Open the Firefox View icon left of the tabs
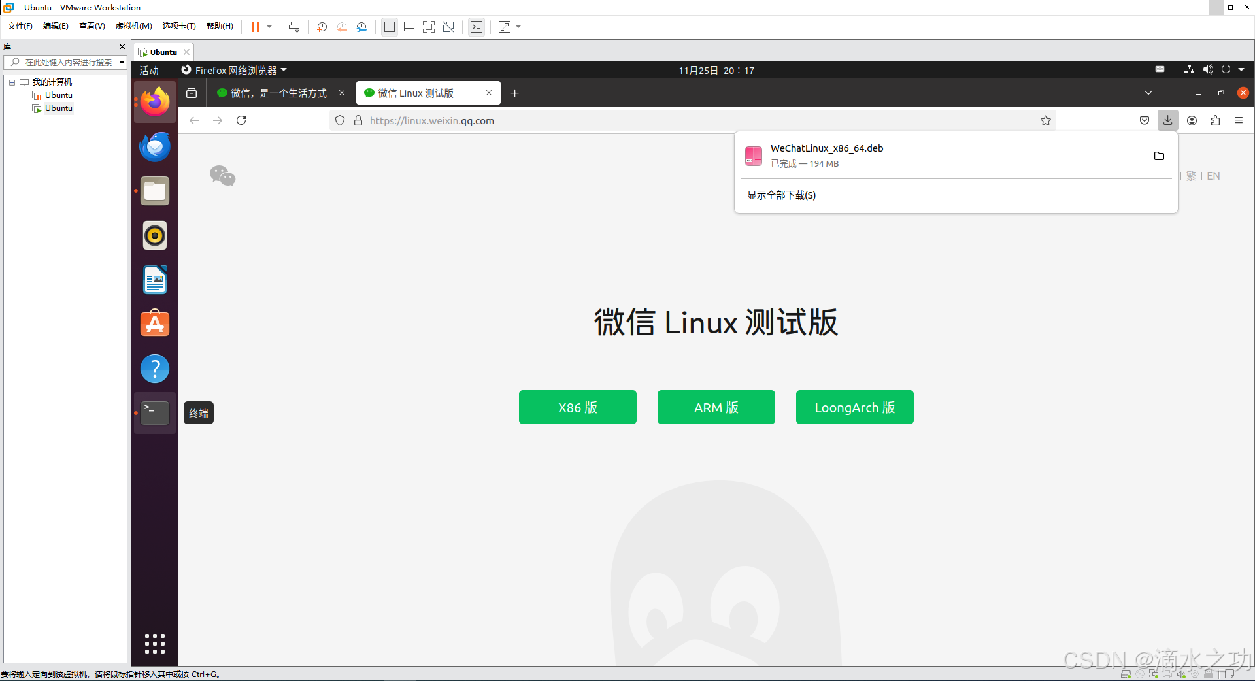The width and height of the screenshot is (1255, 681). [x=192, y=93]
